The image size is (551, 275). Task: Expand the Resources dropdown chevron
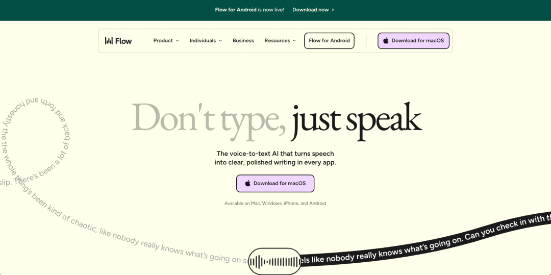click(x=294, y=41)
